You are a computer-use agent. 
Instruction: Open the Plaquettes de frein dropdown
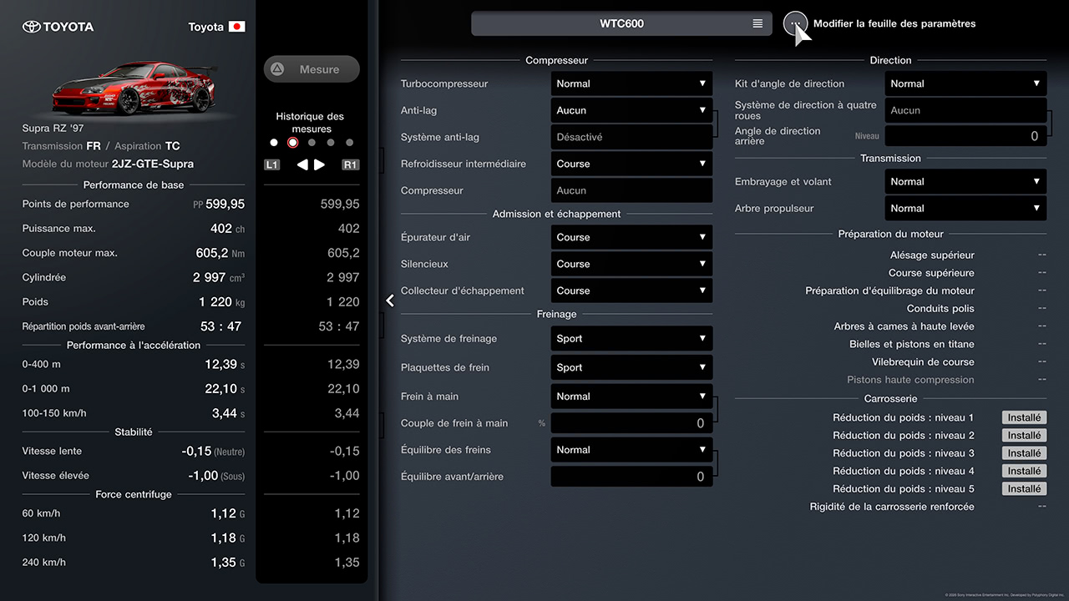pyautogui.click(x=631, y=367)
